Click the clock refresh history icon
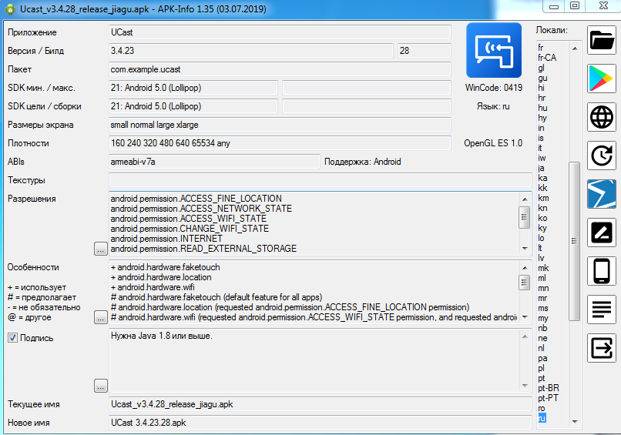The image size is (621, 435). point(602,156)
